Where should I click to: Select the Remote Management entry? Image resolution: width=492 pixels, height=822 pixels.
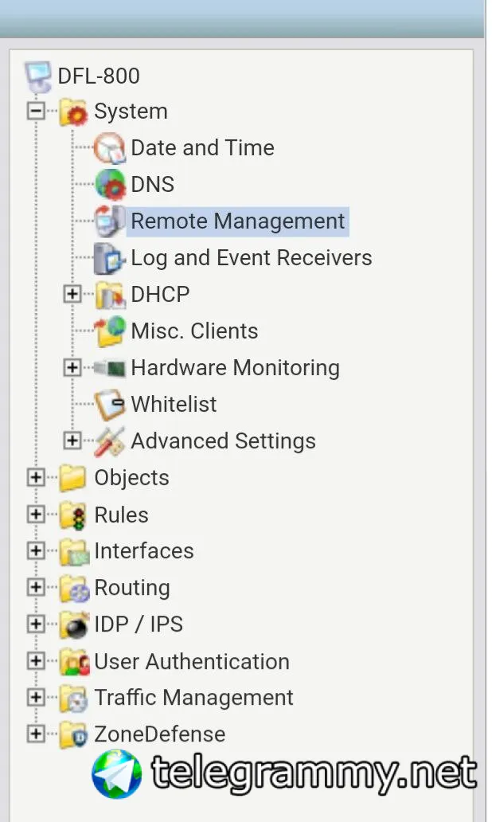(x=237, y=221)
